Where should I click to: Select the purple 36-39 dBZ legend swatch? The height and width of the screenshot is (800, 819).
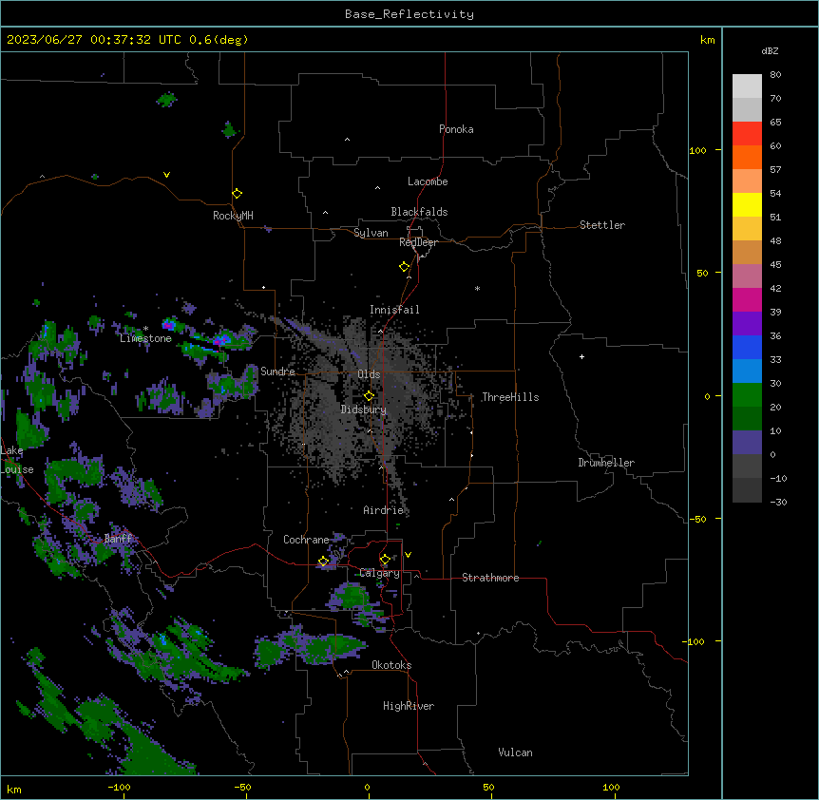click(747, 324)
